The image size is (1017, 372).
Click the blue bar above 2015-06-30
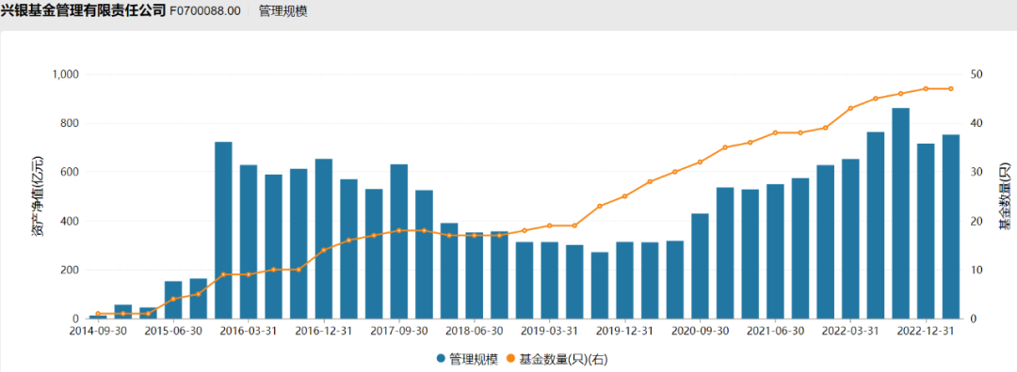pos(173,301)
